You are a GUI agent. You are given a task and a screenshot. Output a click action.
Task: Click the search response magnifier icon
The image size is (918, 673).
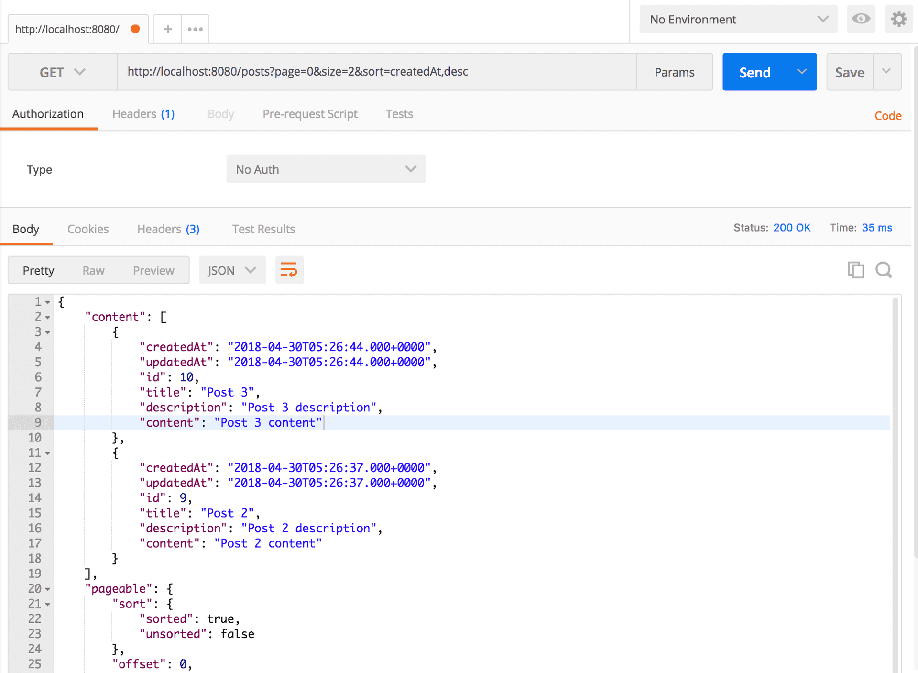click(884, 270)
